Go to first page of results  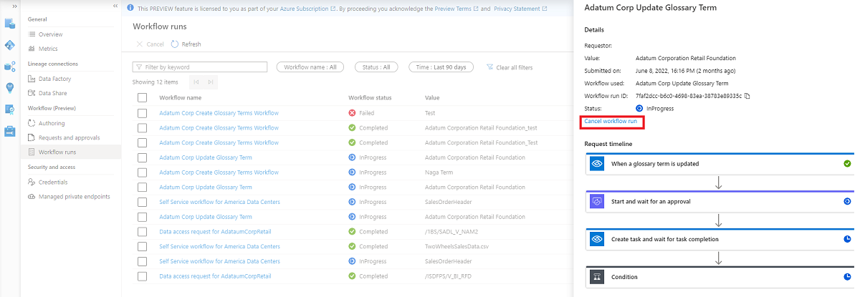point(196,82)
